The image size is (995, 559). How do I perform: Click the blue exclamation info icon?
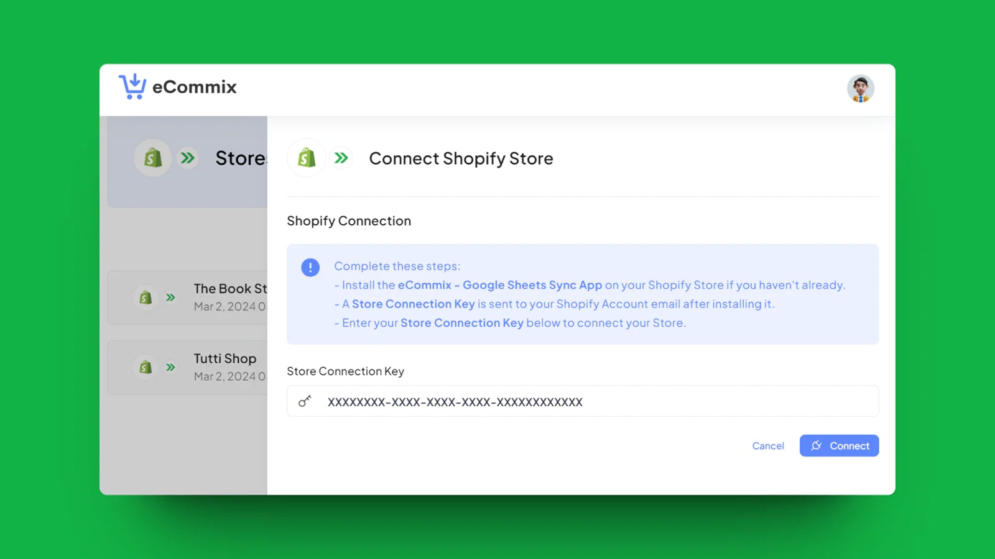[310, 267]
